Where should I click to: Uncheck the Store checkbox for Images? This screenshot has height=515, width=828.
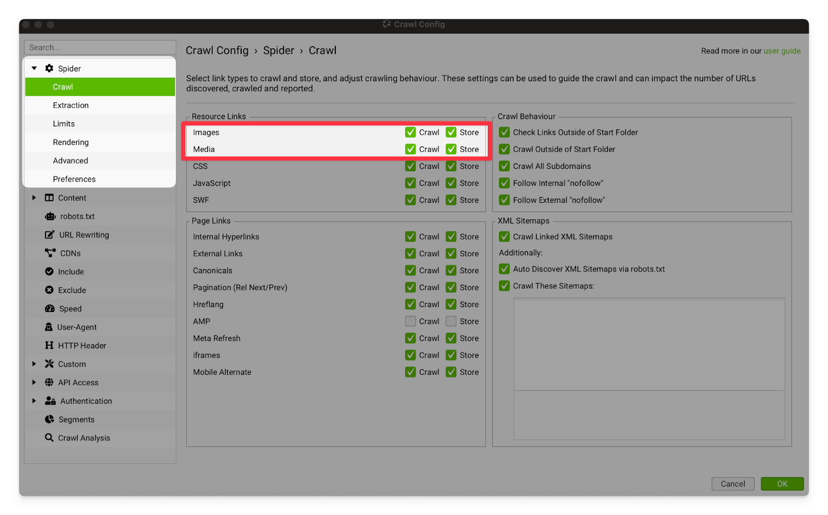[x=451, y=133]
